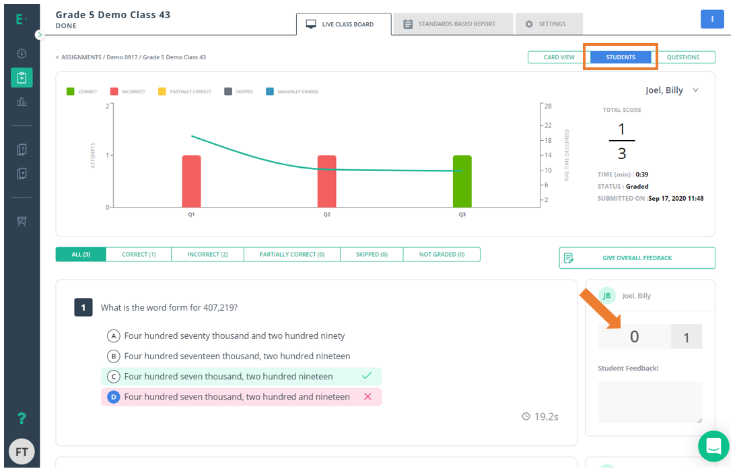Select answer option C radio circle
The width and height of the screenshot is (735, 471).
point(113,377)
